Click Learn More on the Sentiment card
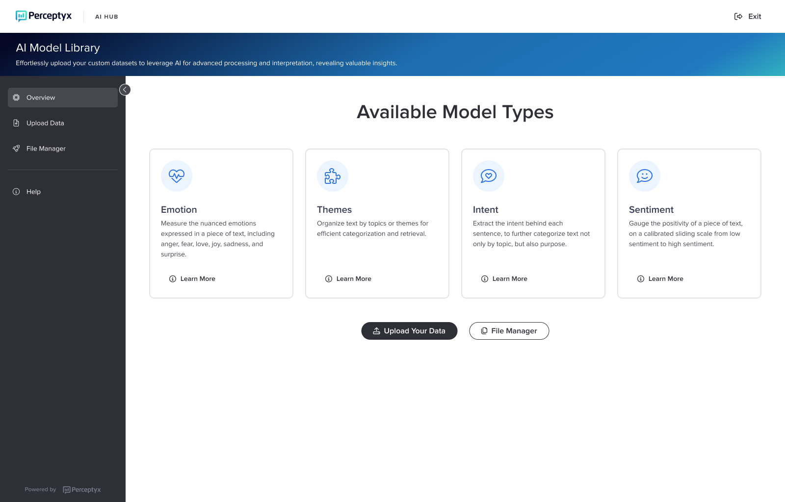785x502 pixels. [660, 279]
